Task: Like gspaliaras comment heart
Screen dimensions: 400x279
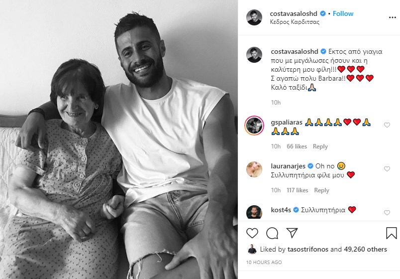Action: (x=387, y=126)
